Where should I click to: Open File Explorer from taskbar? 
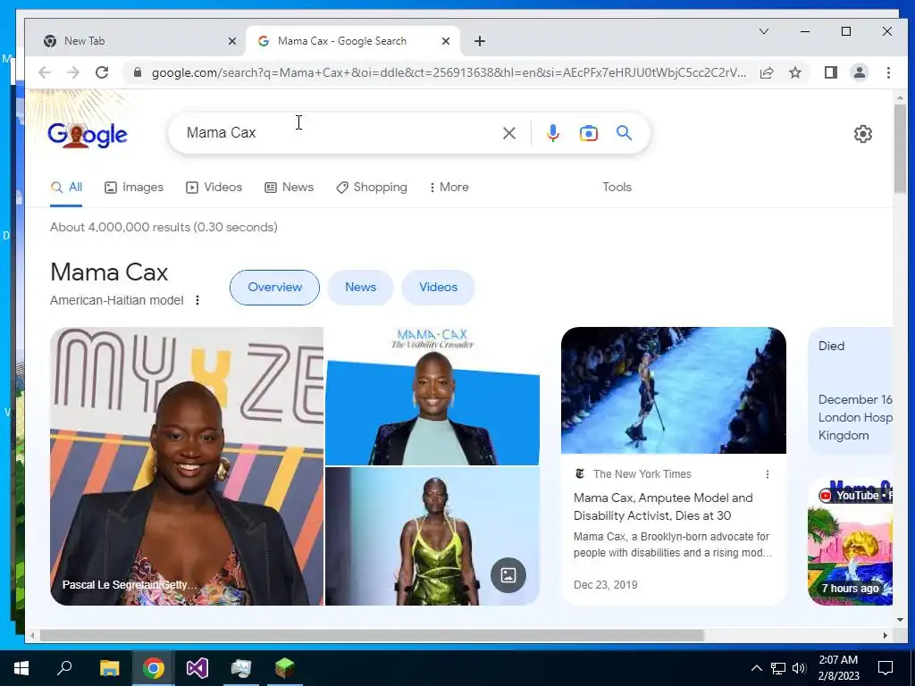[x=109, y=668]
